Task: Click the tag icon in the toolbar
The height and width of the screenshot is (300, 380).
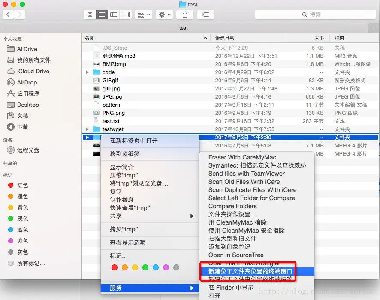Action: coord(205,14)
